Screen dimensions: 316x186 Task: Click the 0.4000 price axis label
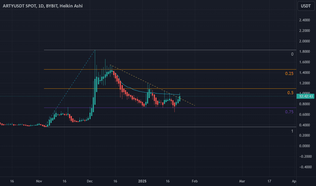(x=304, y=125)
